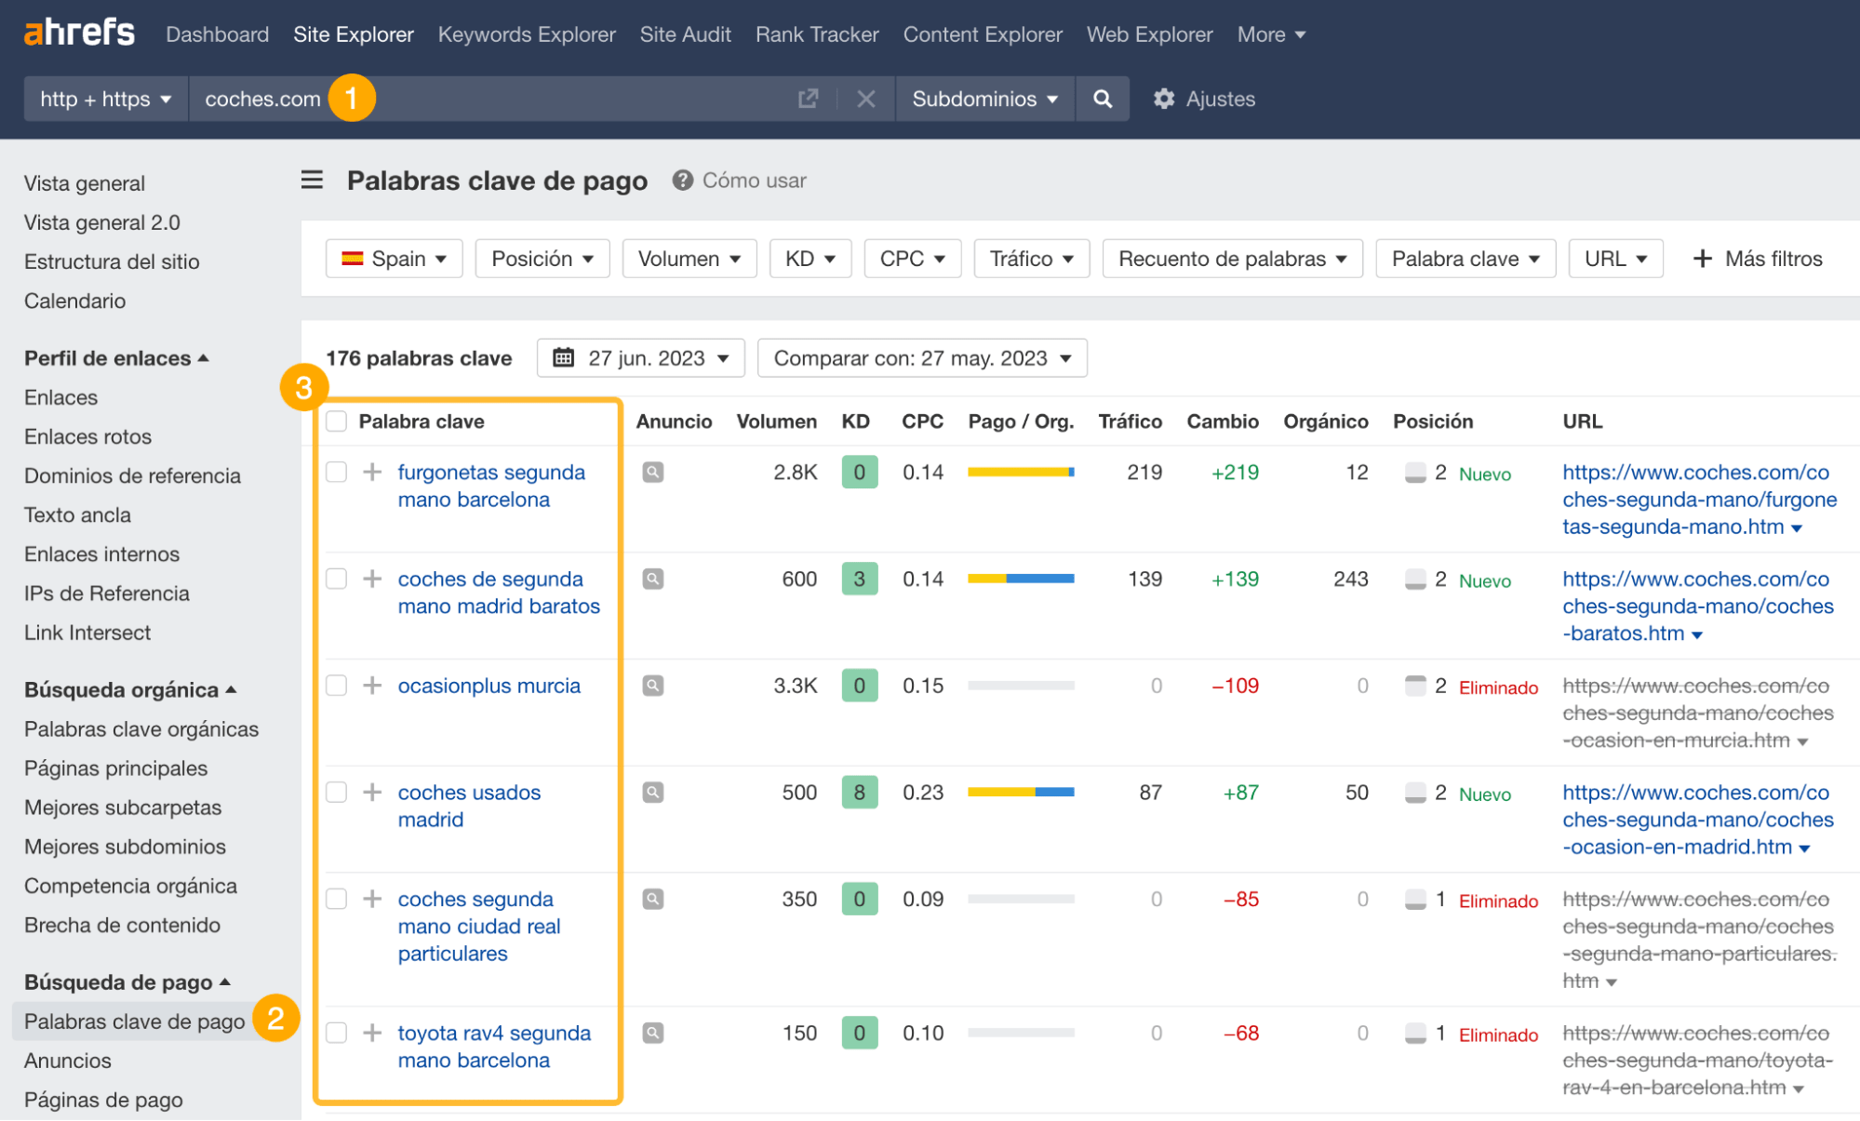Screen dimensions: 1860x1121
Task: Check the toyota rav4 segunda mano barcelona checkbox
Action: coord(336,1033)
